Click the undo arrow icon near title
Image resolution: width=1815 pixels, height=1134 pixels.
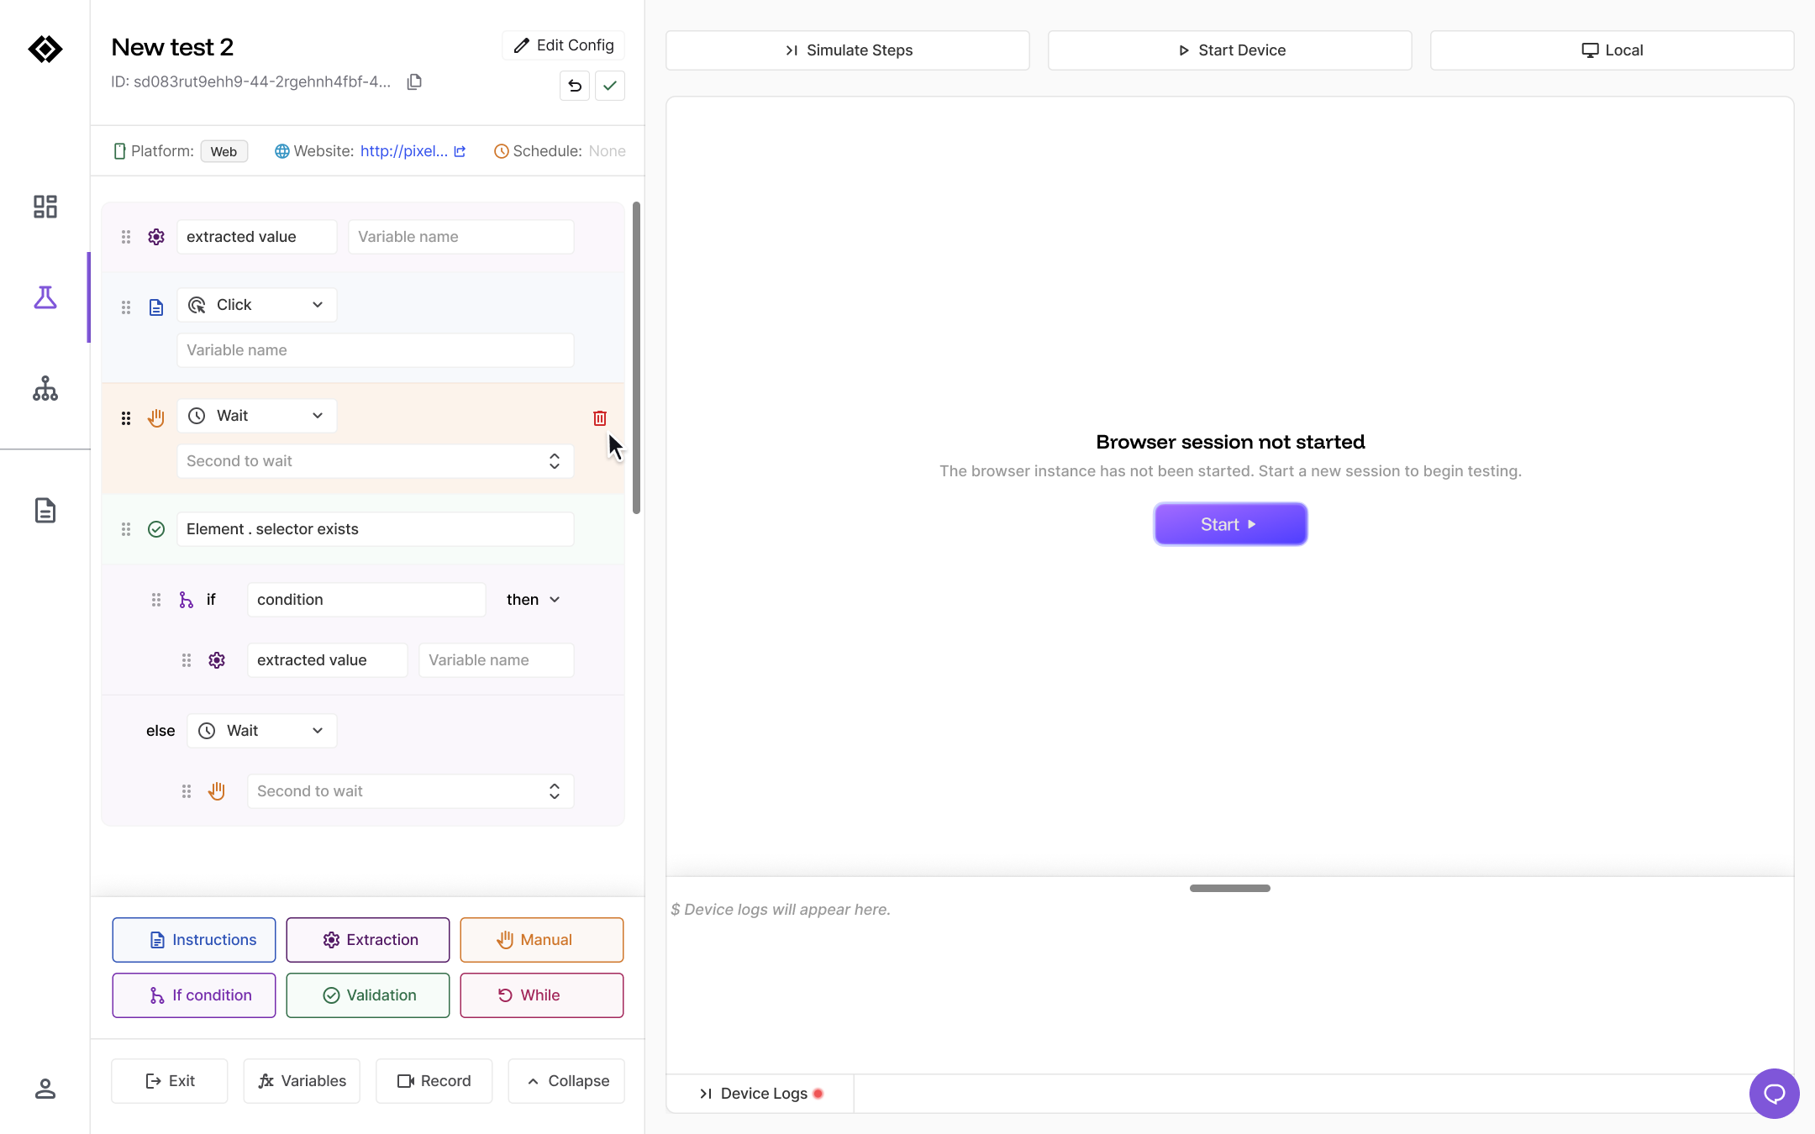tap(575, 86)
